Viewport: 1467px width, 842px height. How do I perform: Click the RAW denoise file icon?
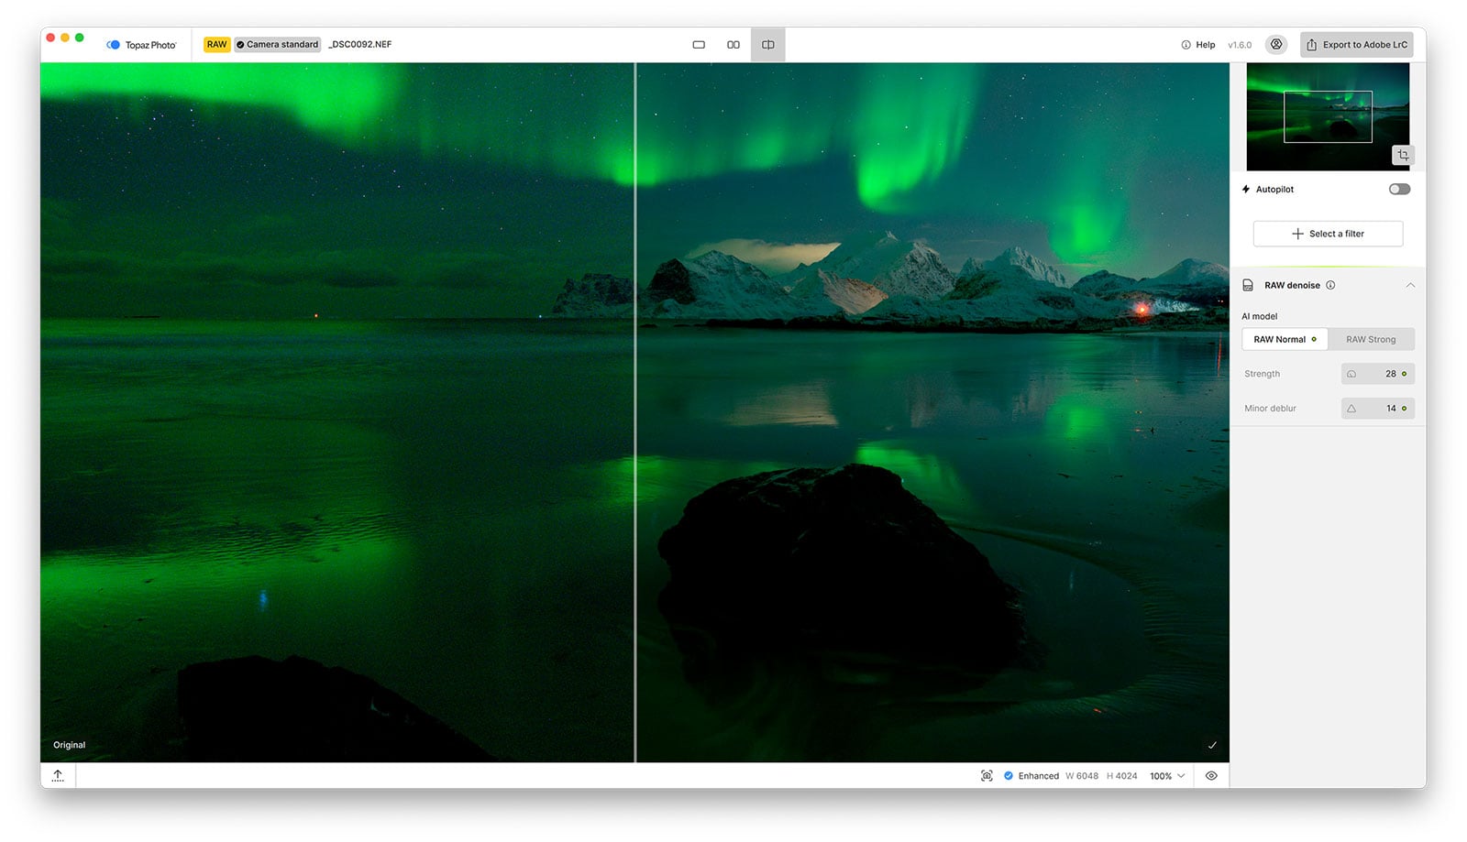(1248, 285)
